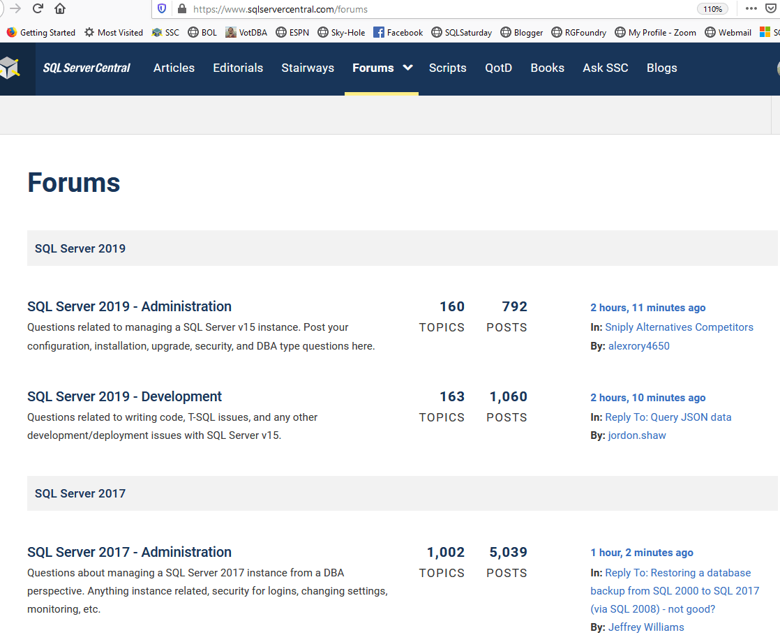Image resolution: width=780 pixels, height=635 pixels.
Task: Open SQL Server 2019 - Administration forum
Action: [129, 306]
